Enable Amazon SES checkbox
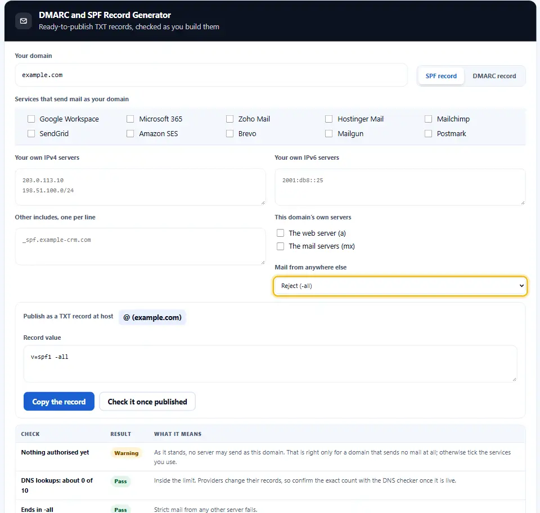 click(130, 133)
